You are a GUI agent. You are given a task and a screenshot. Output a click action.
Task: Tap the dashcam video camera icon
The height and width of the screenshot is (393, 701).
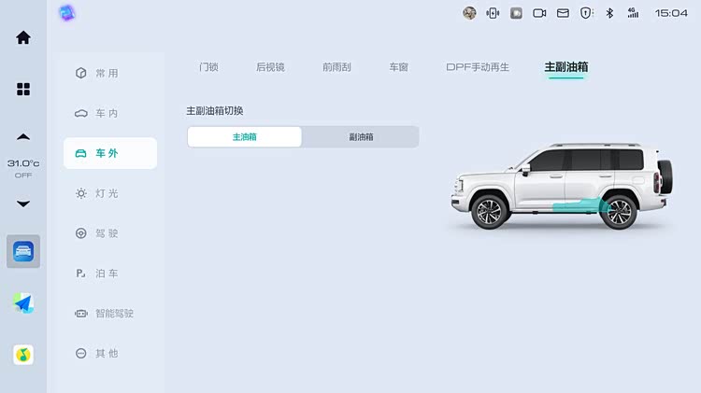[539, 13]
